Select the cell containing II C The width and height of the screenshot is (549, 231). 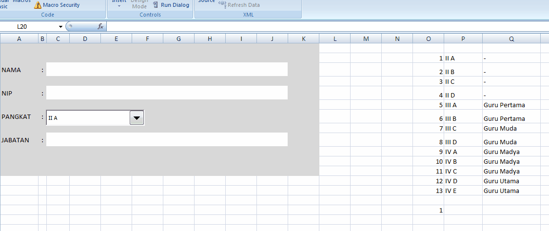(x=463, y=81)
